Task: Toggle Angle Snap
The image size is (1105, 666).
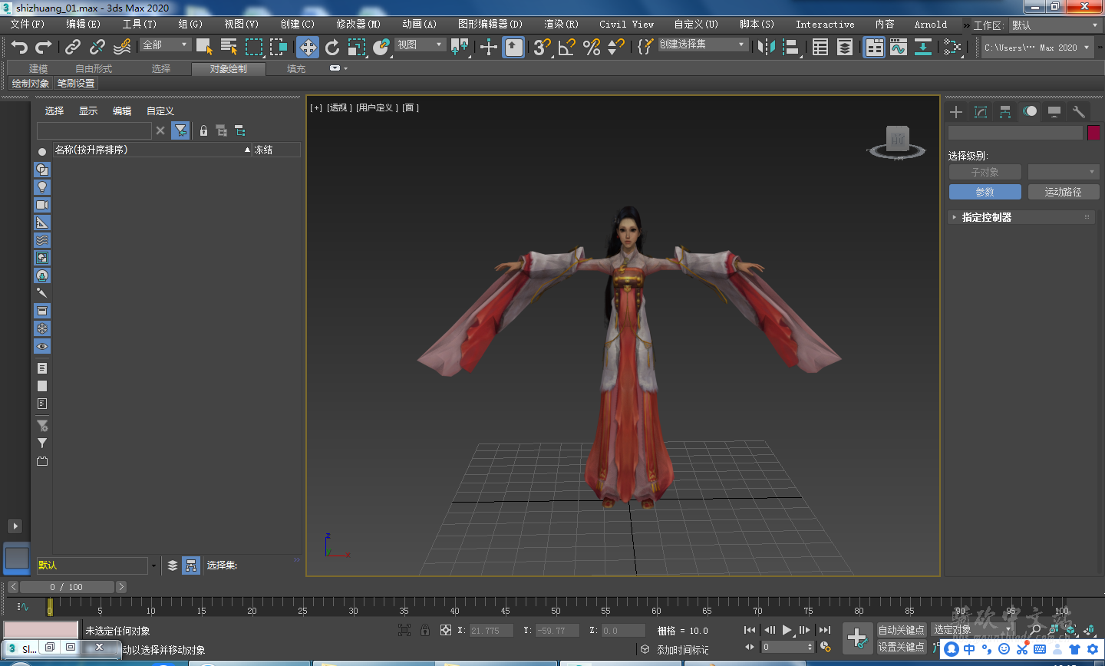Action: [567, 47]
